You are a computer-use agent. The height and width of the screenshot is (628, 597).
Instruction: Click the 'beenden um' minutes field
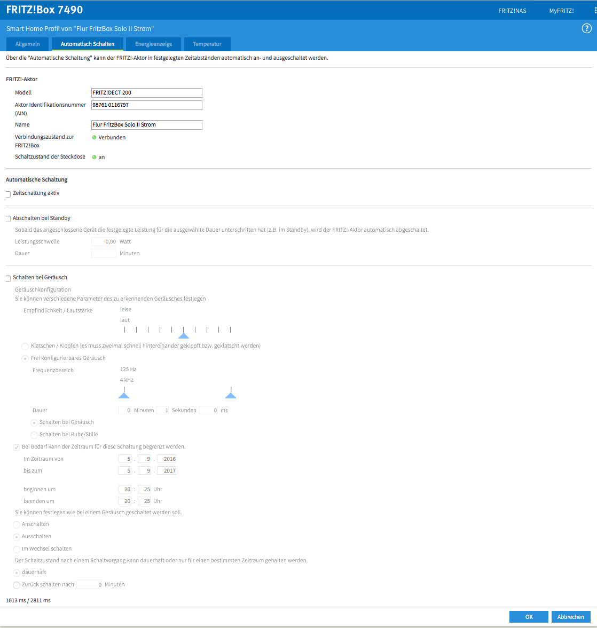point(144,501)
